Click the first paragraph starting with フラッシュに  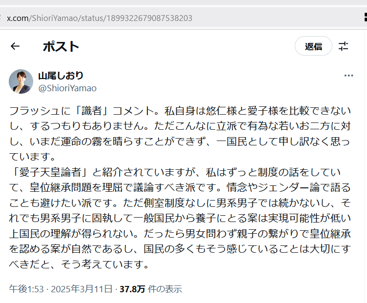coord(180,134)
